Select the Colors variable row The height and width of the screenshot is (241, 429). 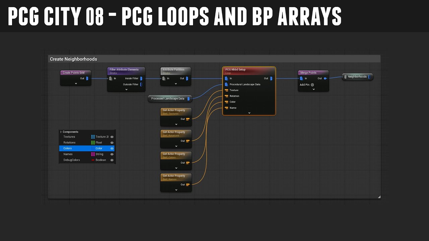click(87, 148)
